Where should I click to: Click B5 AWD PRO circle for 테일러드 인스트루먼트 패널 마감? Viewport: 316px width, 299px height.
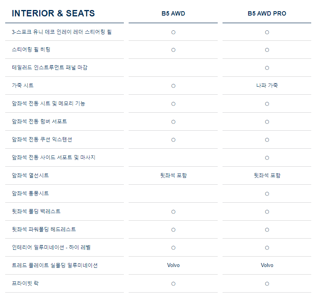point(267,68)
